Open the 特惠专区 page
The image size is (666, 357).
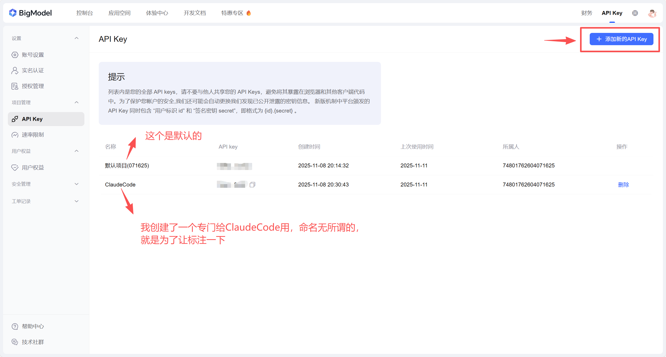(x=232, y=13)
